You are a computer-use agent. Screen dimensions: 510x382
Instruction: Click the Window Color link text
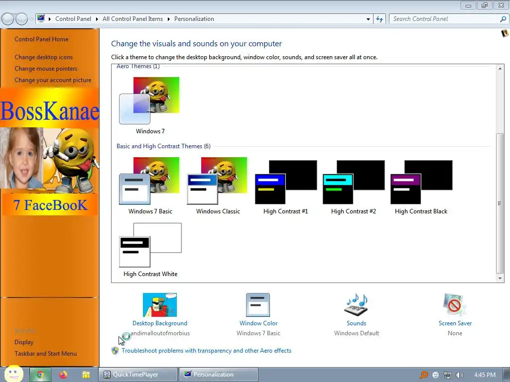pyautogui.click(x=258, y=323)
